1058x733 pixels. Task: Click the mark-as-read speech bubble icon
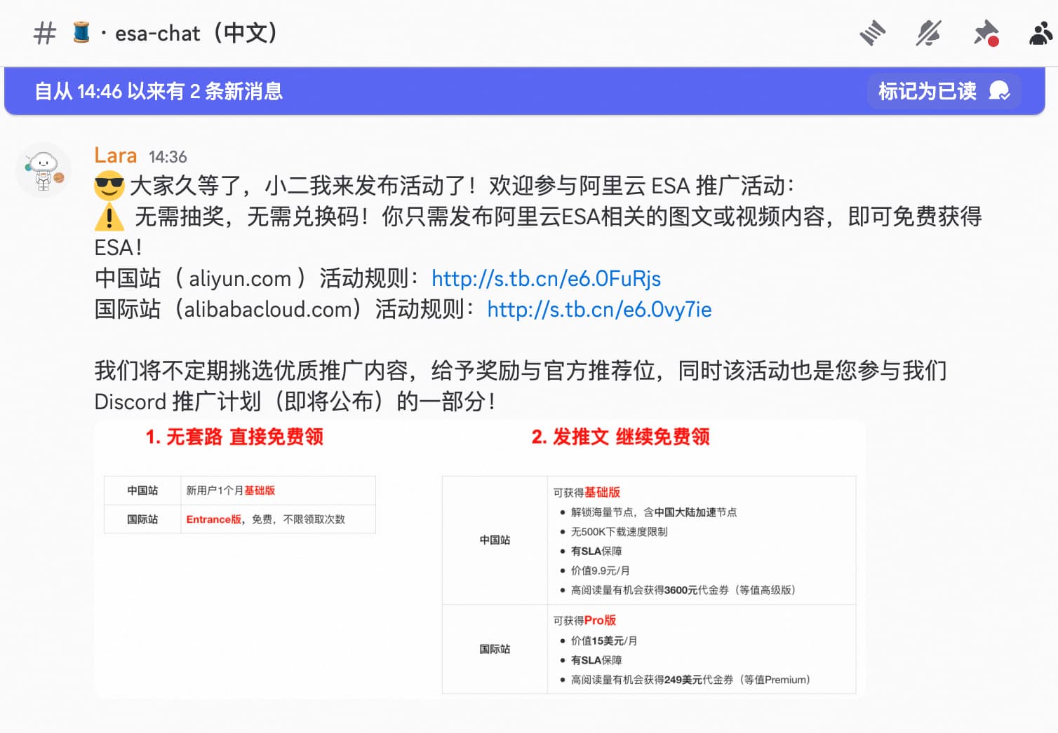tap(999, 91)
